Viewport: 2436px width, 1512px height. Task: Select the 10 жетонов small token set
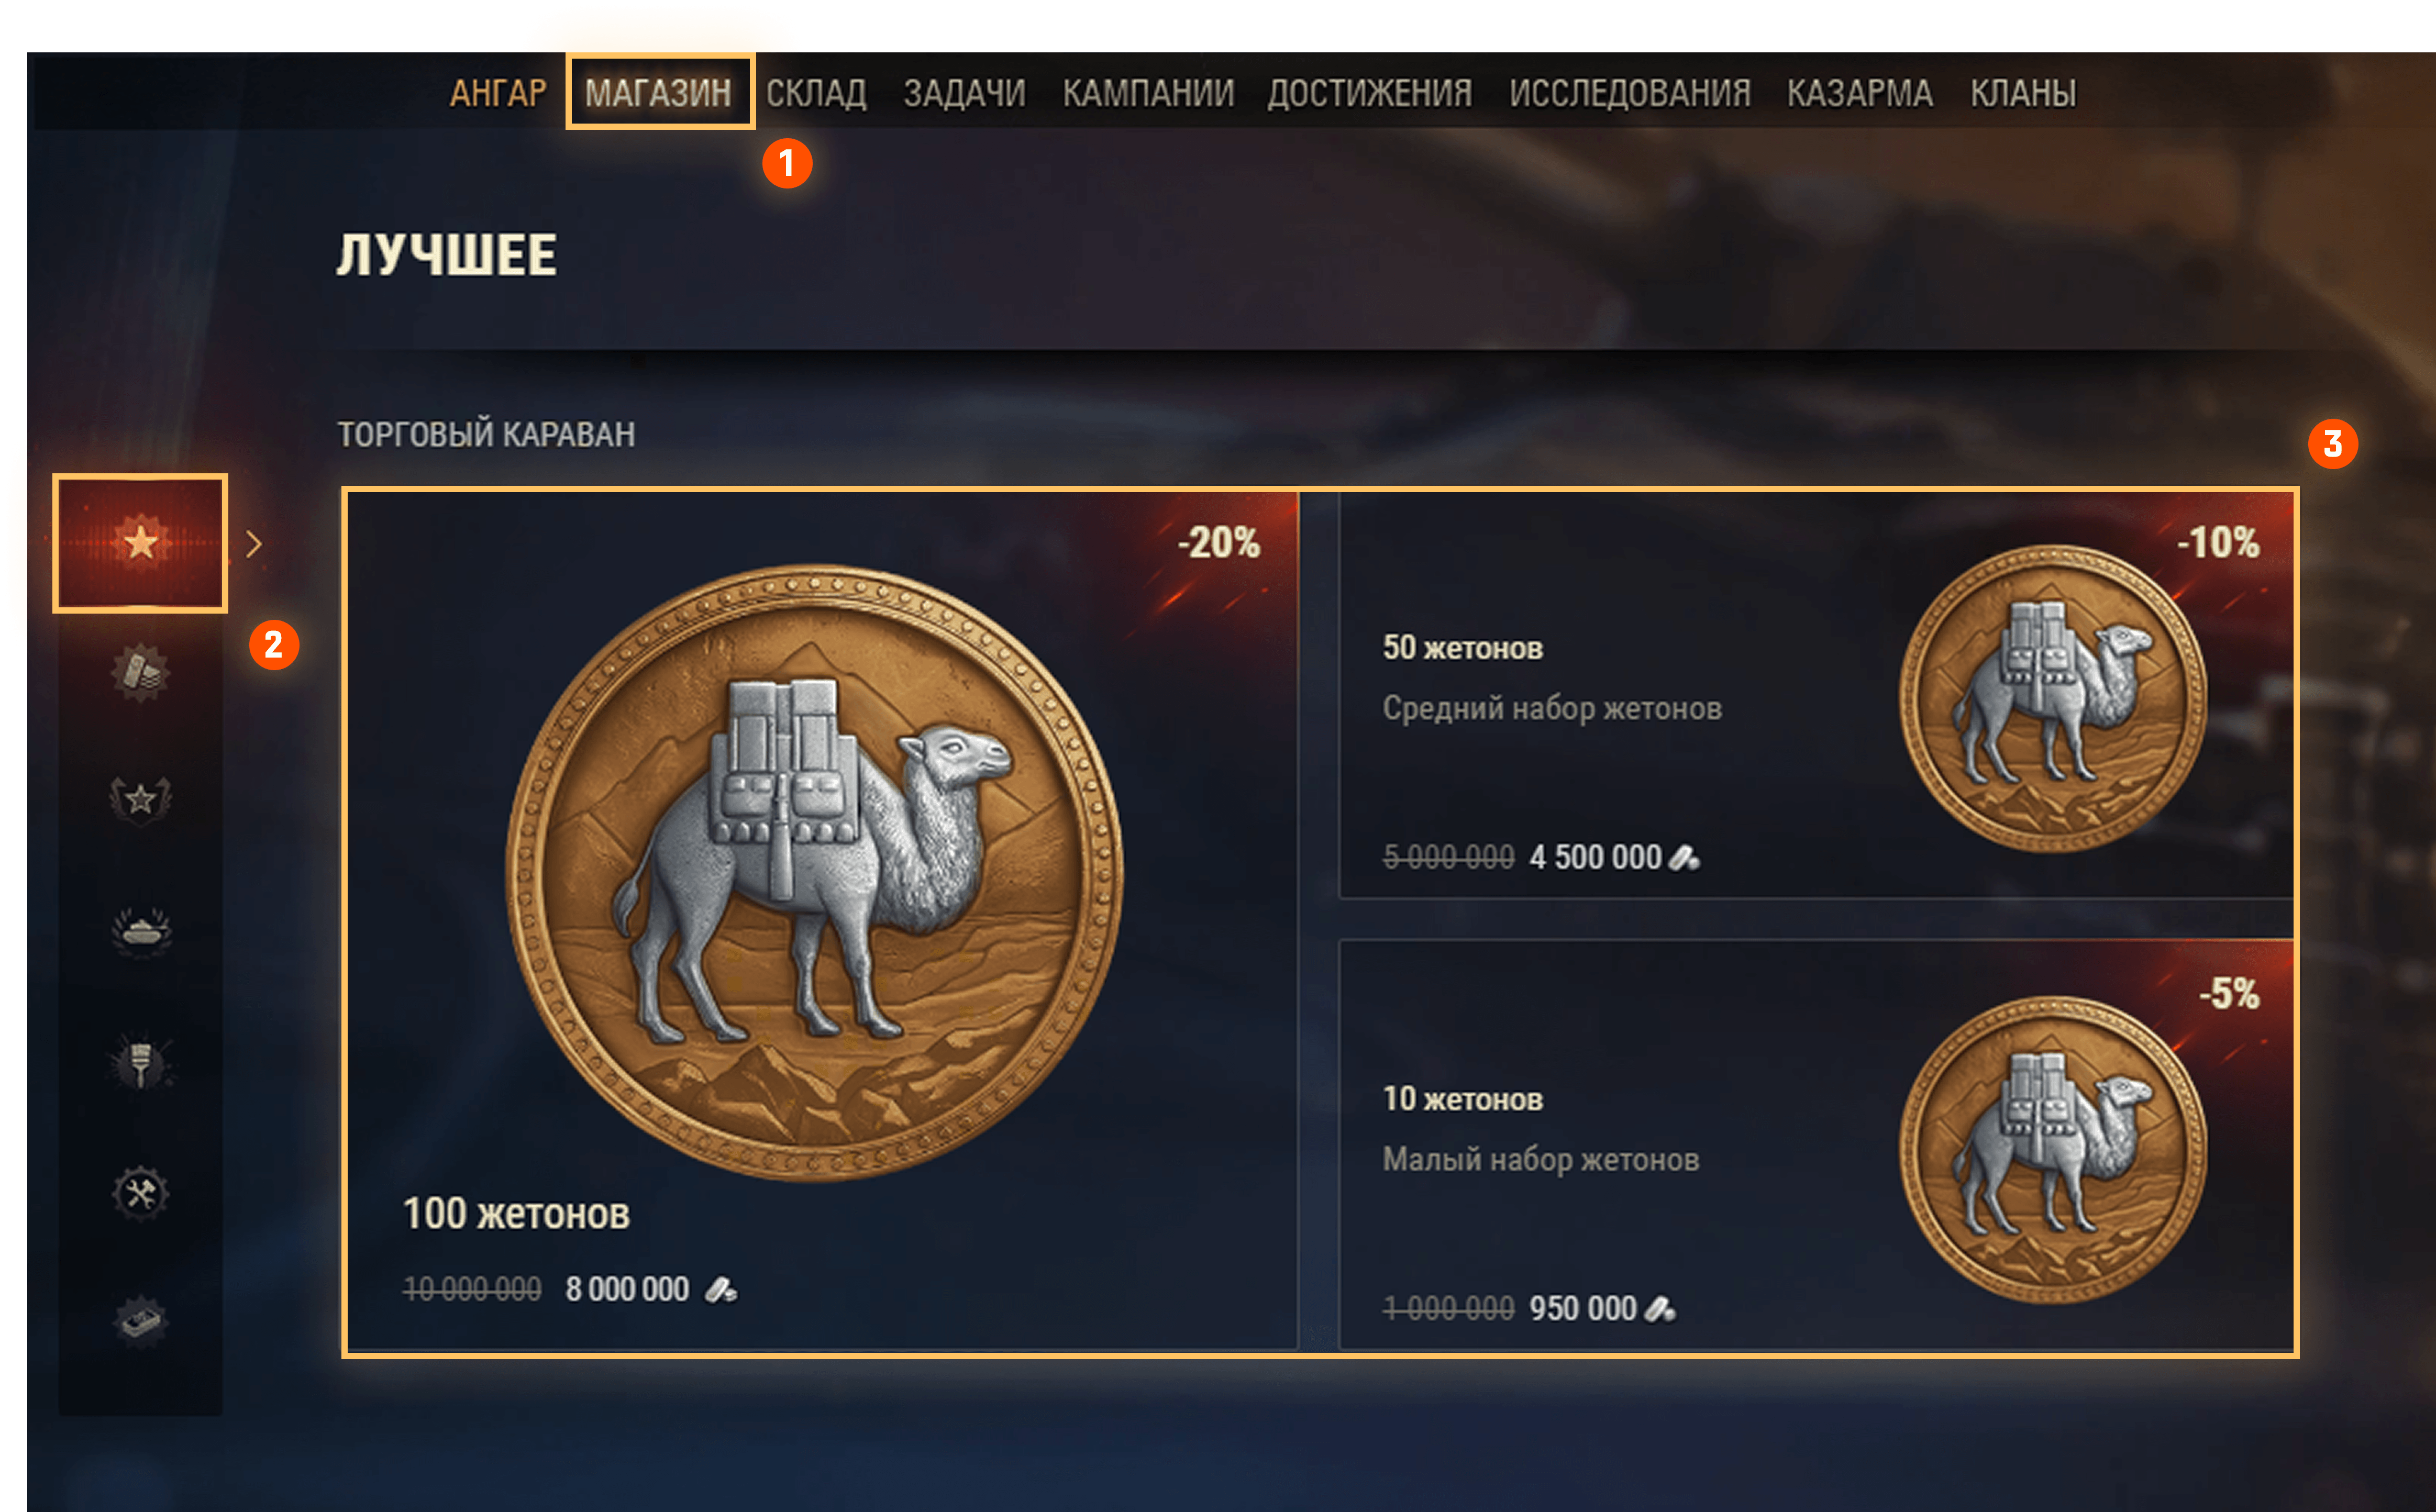[x=1816, y=1145]
